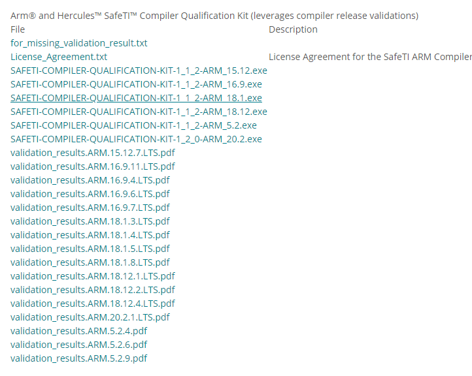Download the ARM_15.12.exe qualification kit
The image size is (472, 376).
[139, 70]
